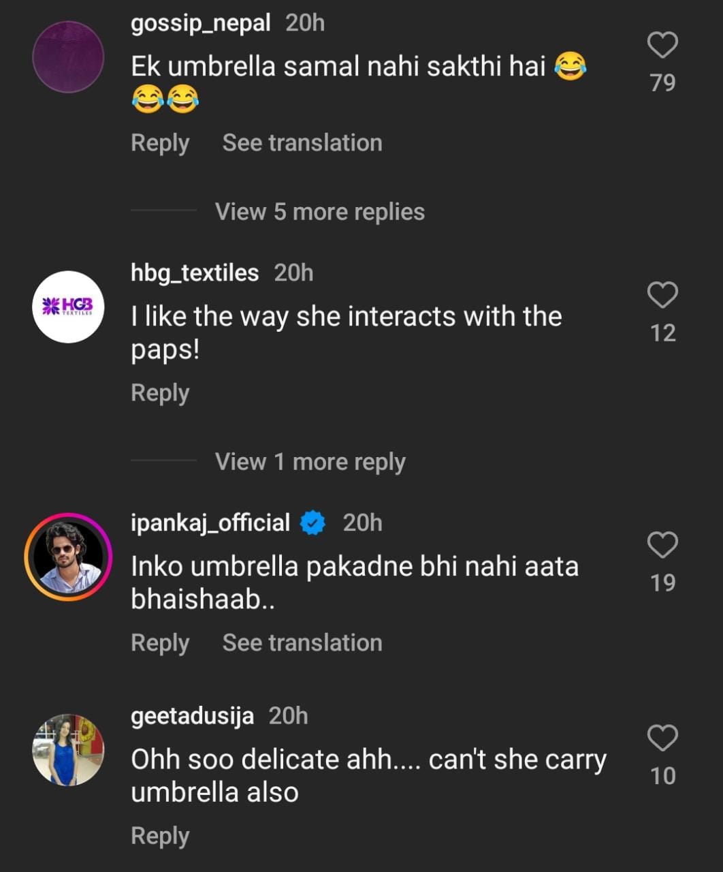Expand View 5 more replies
Screen dimensions: 723x872
319,212
